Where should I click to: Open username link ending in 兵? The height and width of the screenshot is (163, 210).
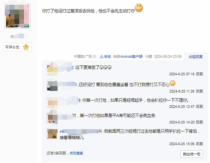pyautogui.click(x=81, y=131)
